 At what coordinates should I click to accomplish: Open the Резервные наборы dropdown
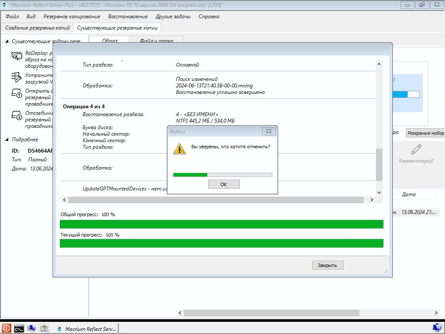click(425, 133)
